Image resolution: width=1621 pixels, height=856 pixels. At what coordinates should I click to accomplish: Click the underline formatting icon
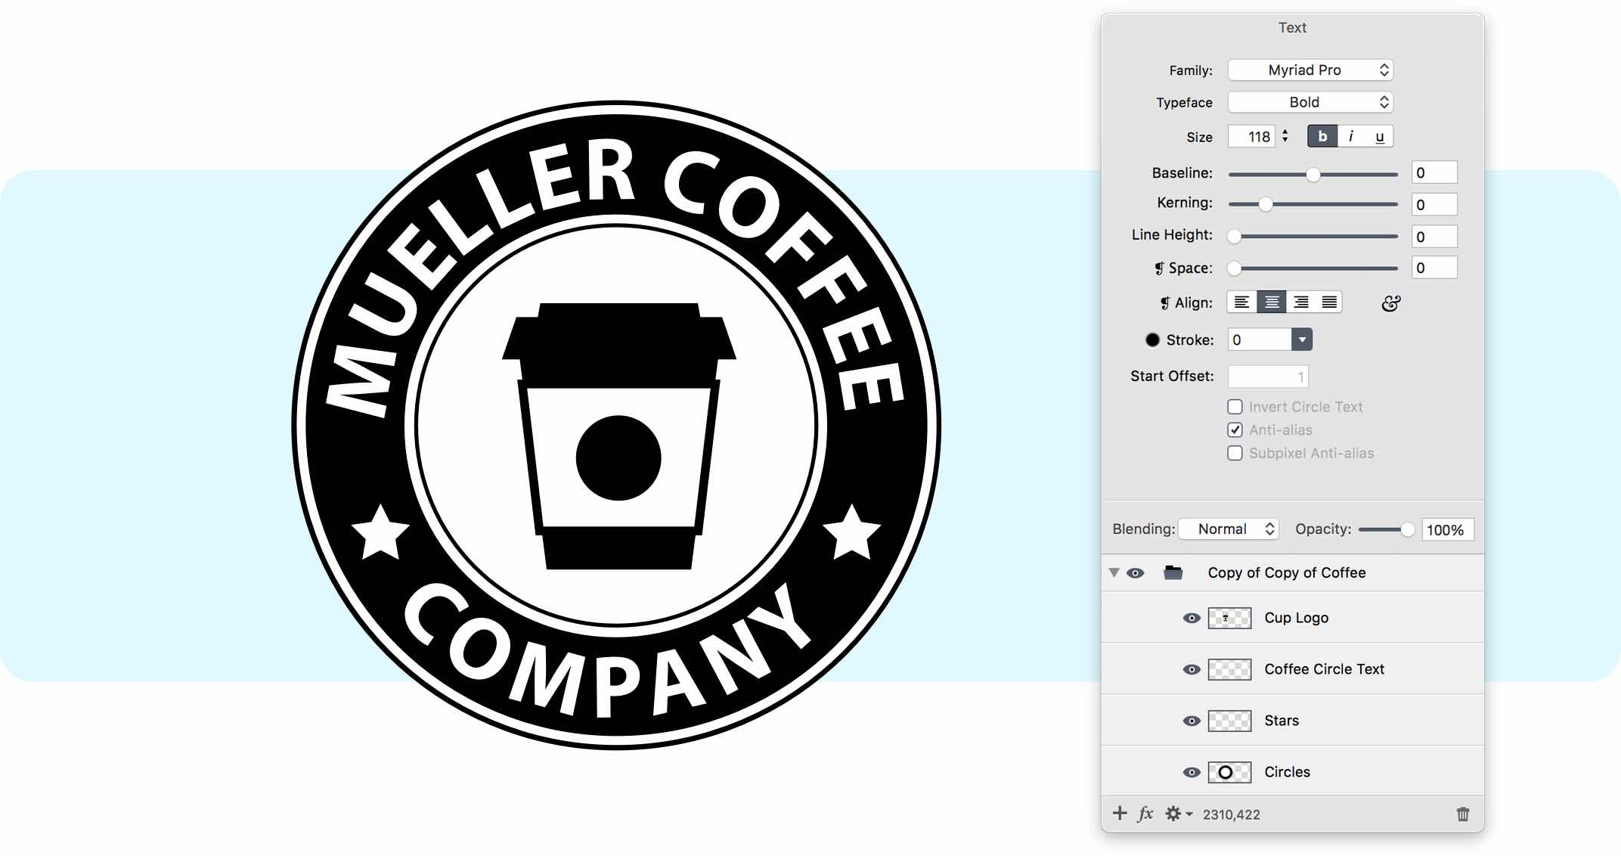point(1382,136)
